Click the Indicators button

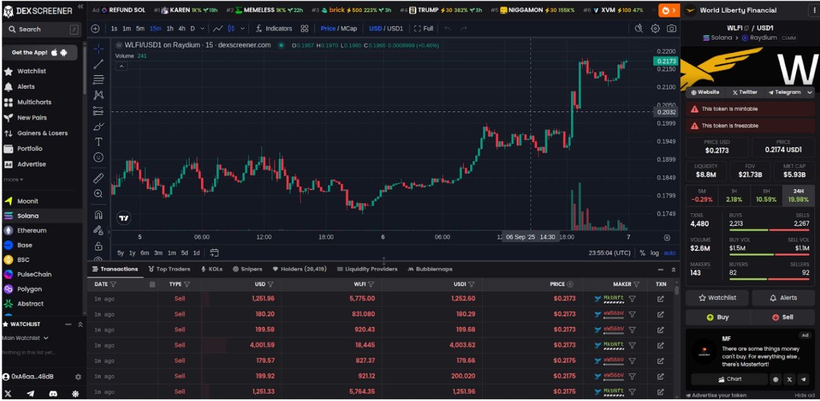[274, 29]
